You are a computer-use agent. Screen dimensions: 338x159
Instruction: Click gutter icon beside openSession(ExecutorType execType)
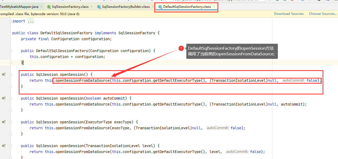tap(4, 122)
